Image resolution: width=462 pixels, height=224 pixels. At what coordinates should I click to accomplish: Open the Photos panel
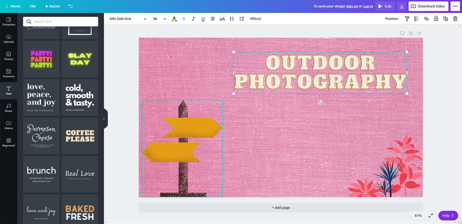[x=9, y=56]
